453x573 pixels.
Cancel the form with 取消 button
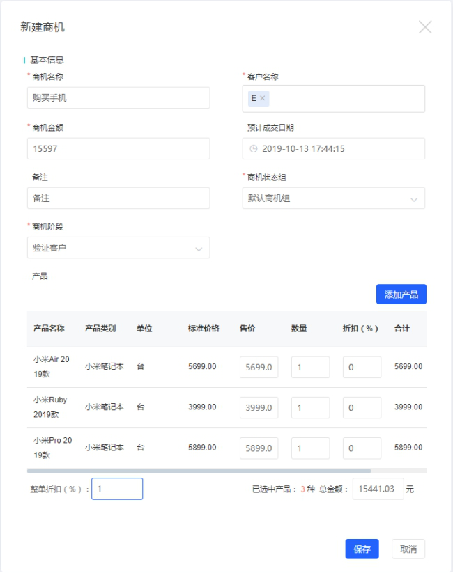coord(408,549)
